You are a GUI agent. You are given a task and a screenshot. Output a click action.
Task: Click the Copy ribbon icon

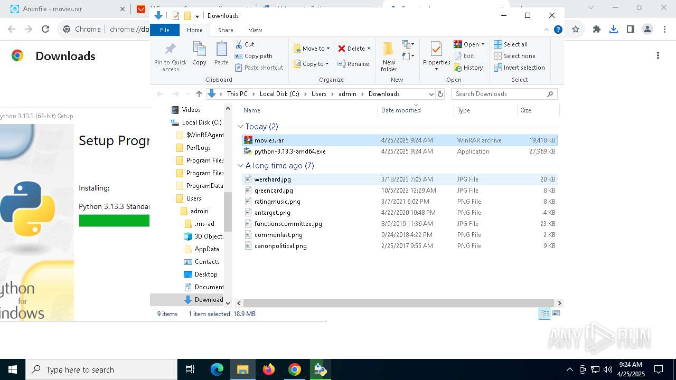point(199,54)
